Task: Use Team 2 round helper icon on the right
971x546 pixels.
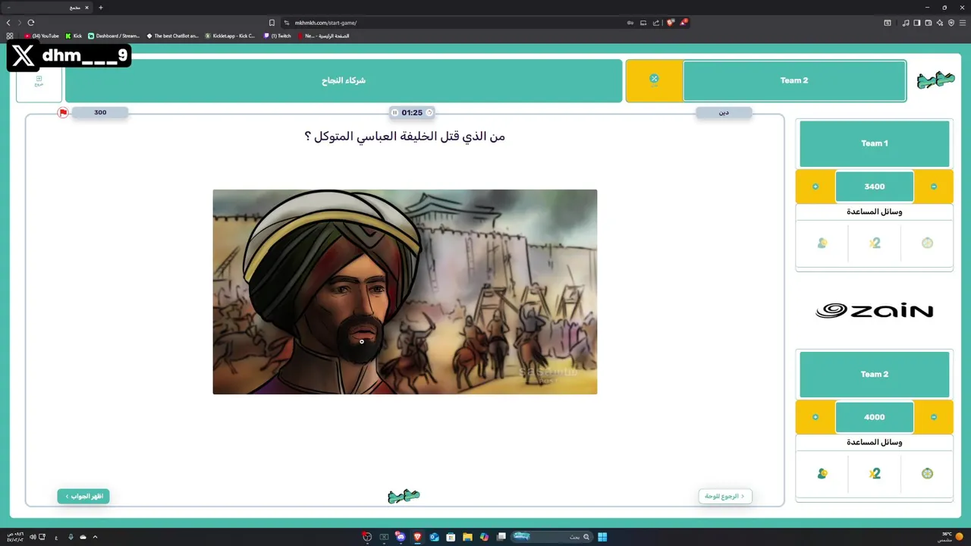Action: point(927,473)
